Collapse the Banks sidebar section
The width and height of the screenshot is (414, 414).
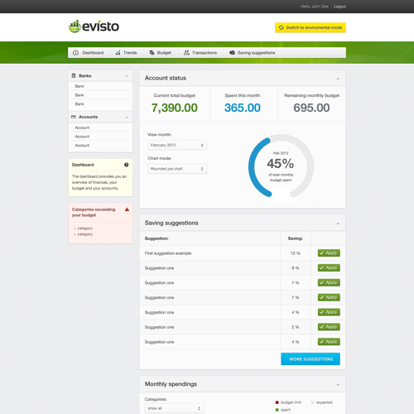tap(127, 76)
